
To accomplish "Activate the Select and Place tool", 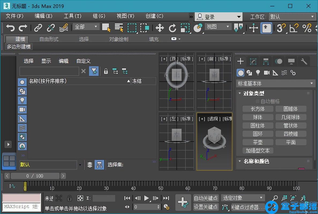I will [198, 28].
